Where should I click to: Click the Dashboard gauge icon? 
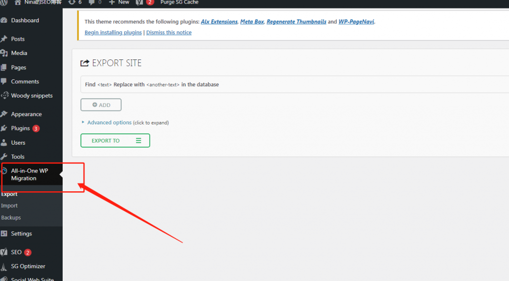pos(3,20)
